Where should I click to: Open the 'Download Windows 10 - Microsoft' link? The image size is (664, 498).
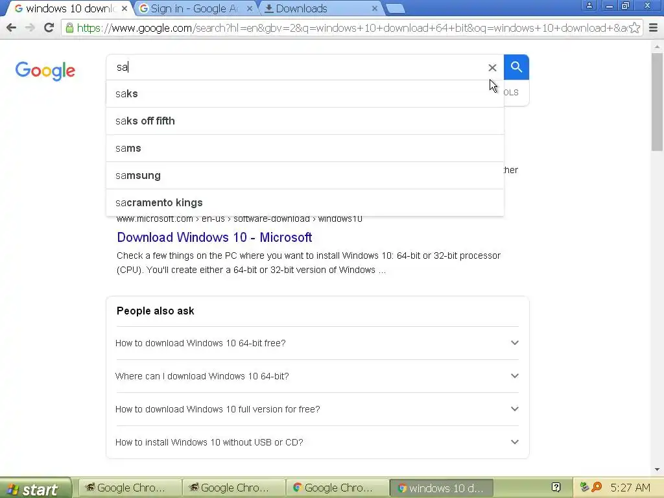214,237
